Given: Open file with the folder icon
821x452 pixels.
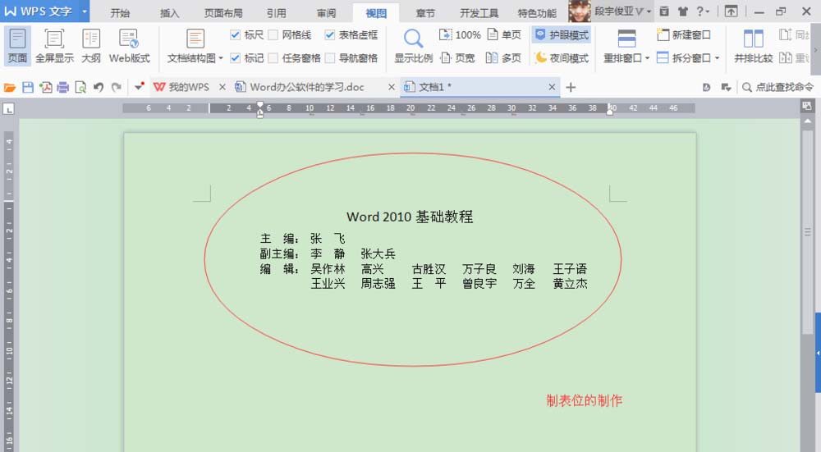Looking at the screenshot, I should point(9,88).
